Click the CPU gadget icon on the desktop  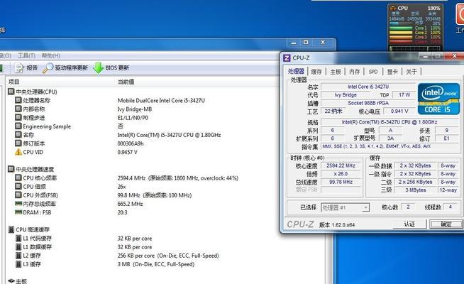[393, 8]
